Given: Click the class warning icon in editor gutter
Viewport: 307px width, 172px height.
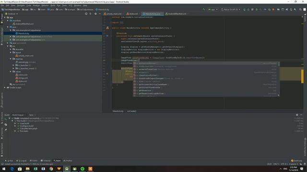Looking at the screenshot, I should click(107, 28).
